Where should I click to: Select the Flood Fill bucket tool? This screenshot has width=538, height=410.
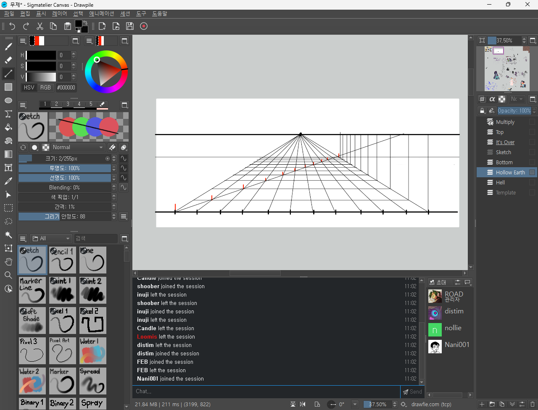(x=8, y=127)
